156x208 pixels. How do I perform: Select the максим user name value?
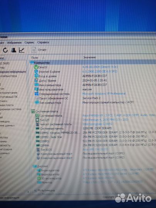[87, 89]
